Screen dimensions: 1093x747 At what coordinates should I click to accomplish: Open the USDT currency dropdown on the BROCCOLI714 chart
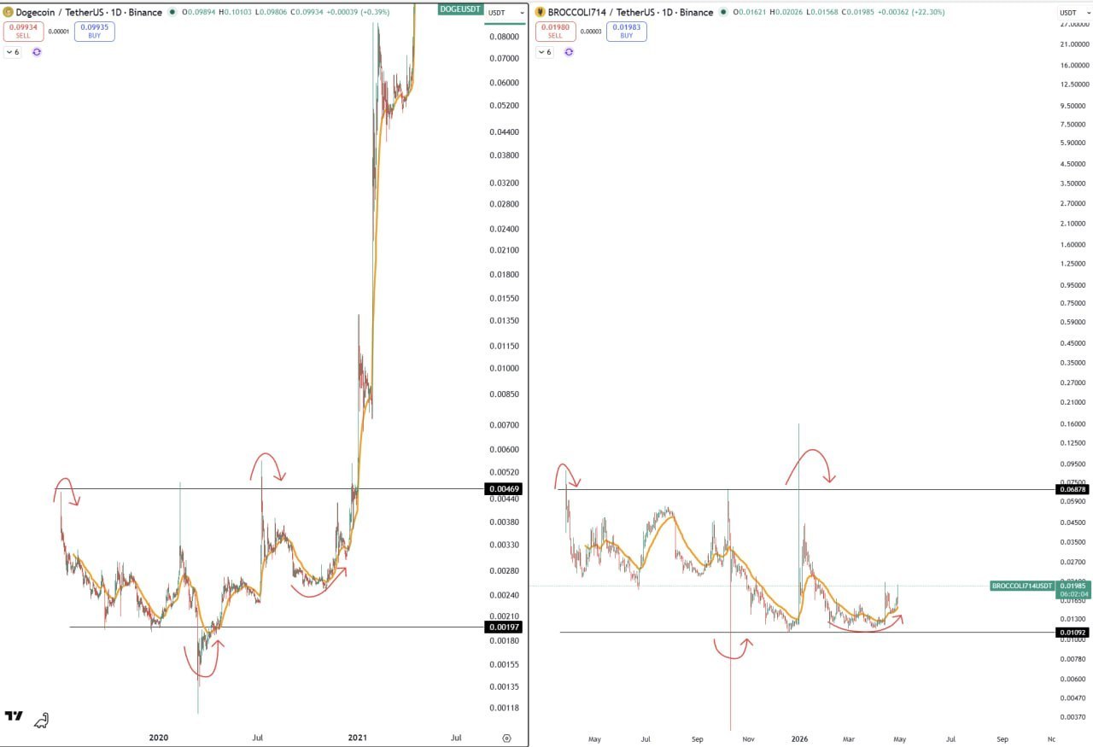pyautogui.click(x=1071, y=13)
